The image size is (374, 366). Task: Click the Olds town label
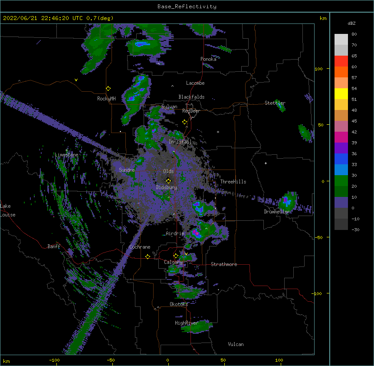click(x=168, y=171)
